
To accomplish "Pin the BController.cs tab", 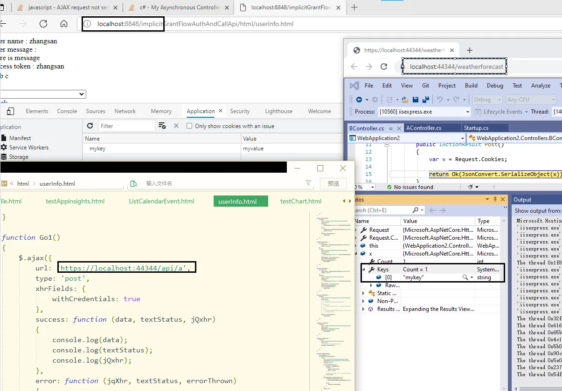I will pyautogui.click(x=391, y=128).
